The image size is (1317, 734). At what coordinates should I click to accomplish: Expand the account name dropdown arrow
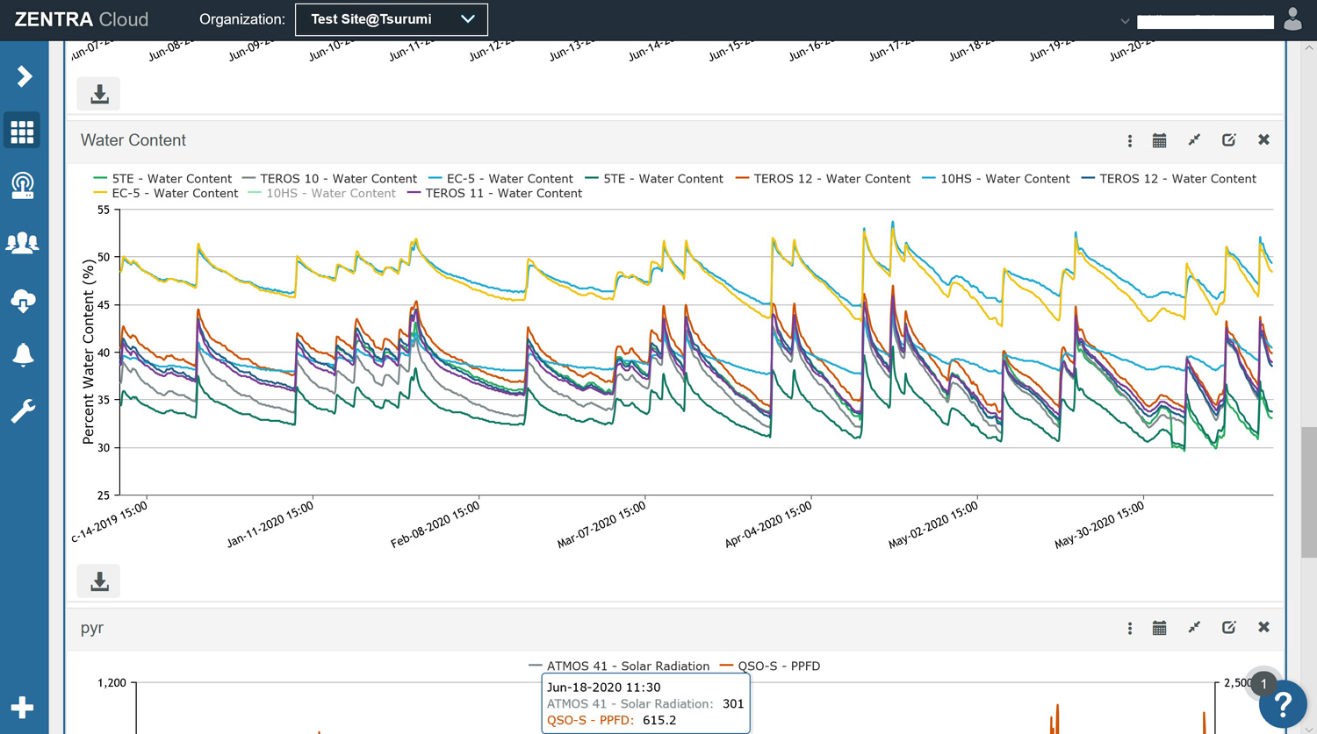pyautogui.click(x=1125, y=21)
